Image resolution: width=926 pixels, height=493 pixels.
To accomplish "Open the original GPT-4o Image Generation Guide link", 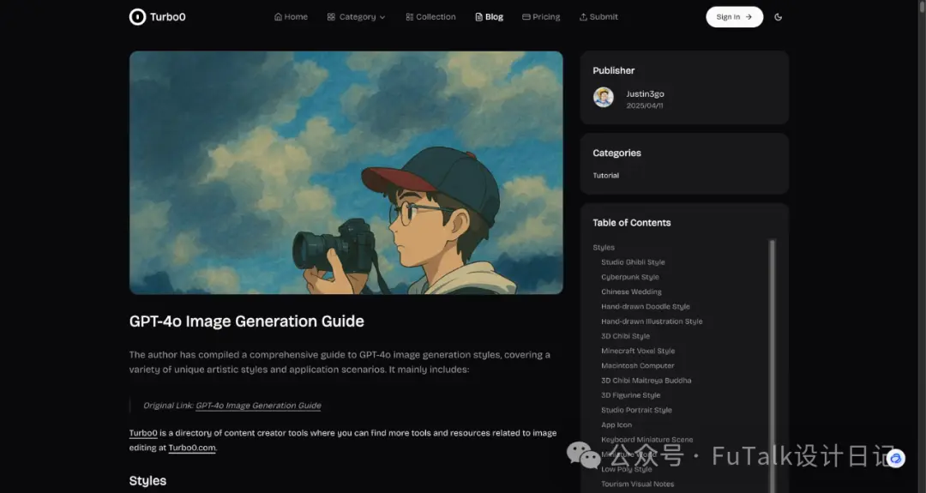I will pyautogui.click(x=258, y=406).
